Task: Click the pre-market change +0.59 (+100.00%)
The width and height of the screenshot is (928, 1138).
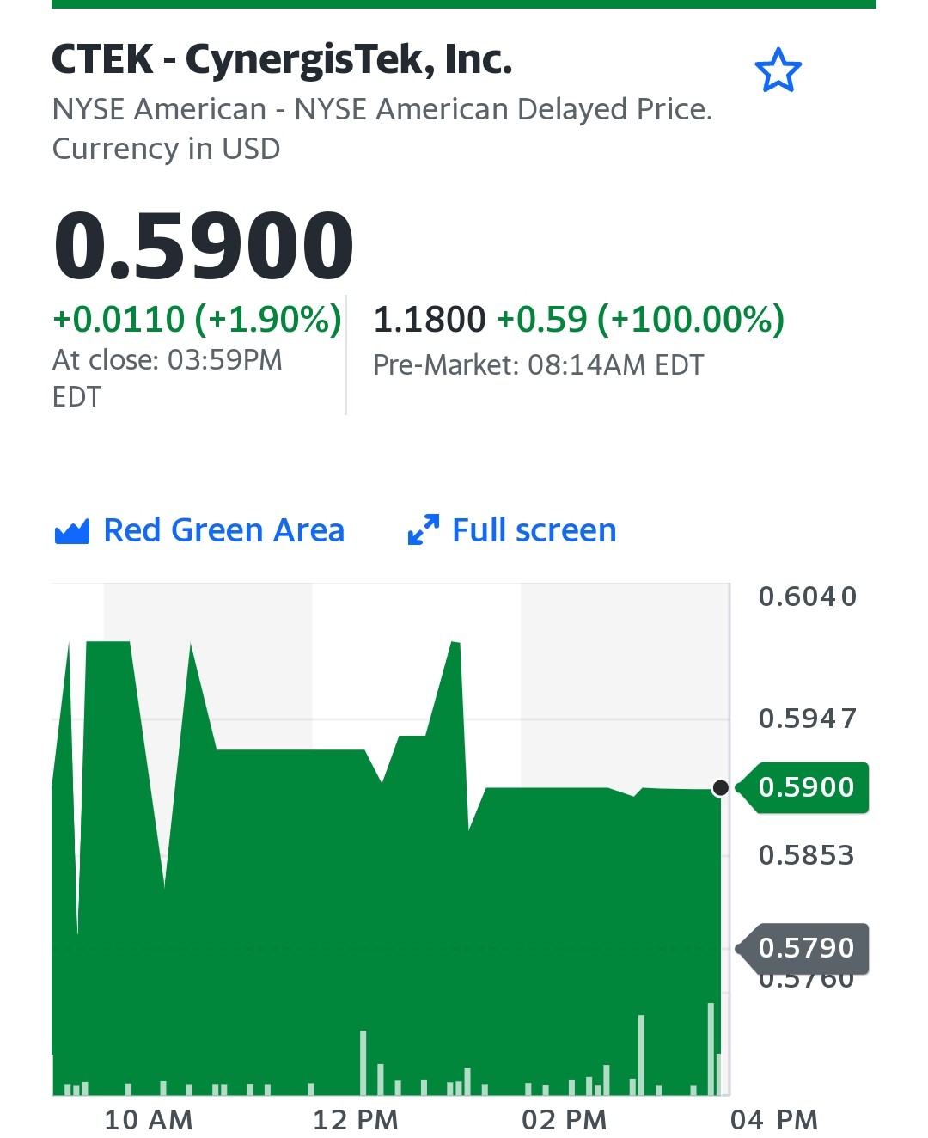Action: tap(641, 319)
